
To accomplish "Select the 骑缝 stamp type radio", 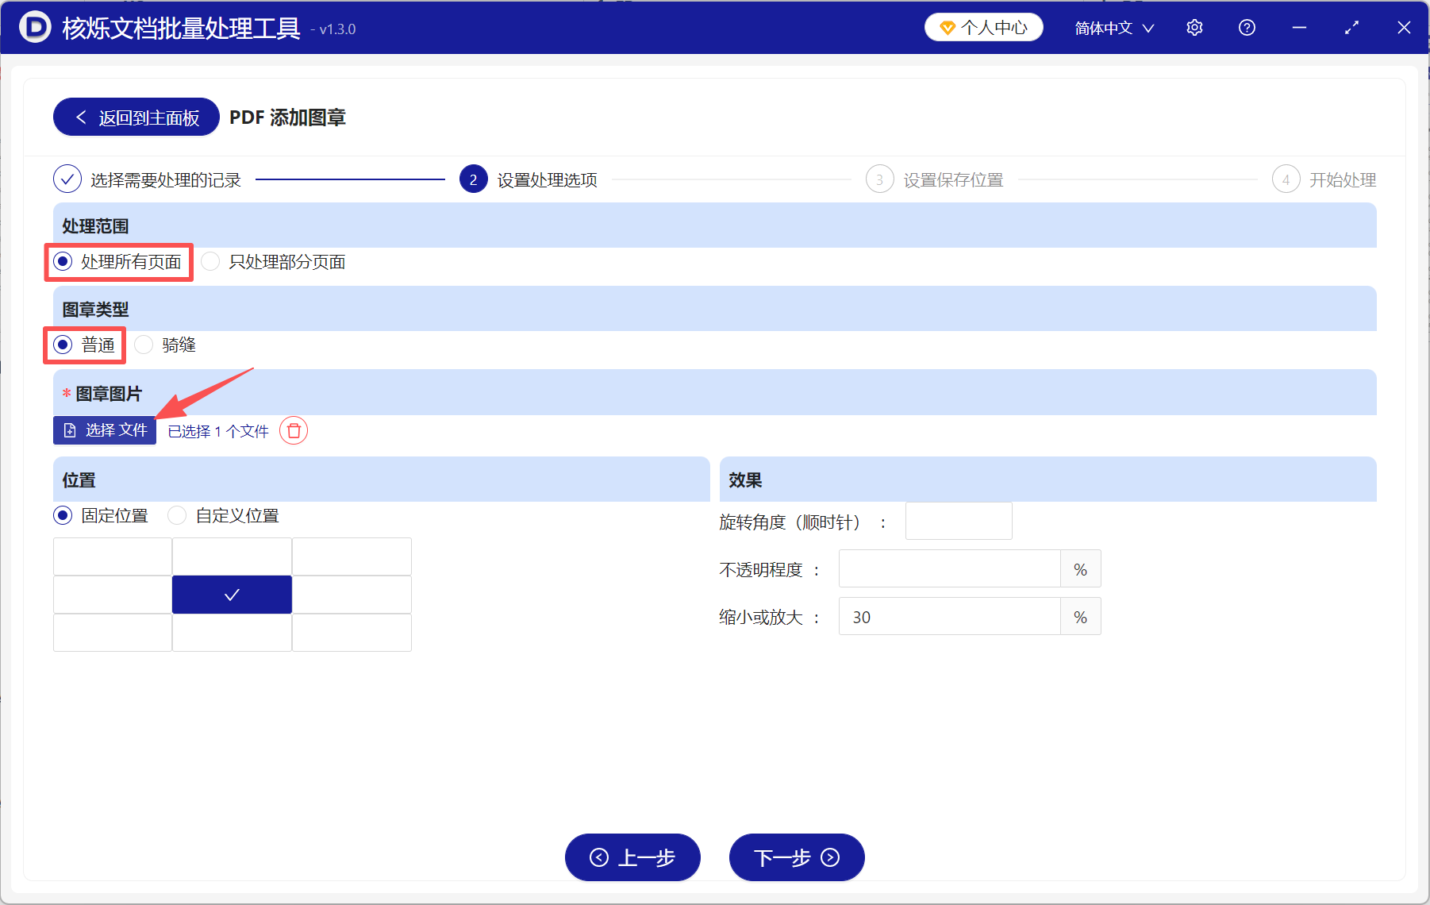I will click(x=144, y=345).
